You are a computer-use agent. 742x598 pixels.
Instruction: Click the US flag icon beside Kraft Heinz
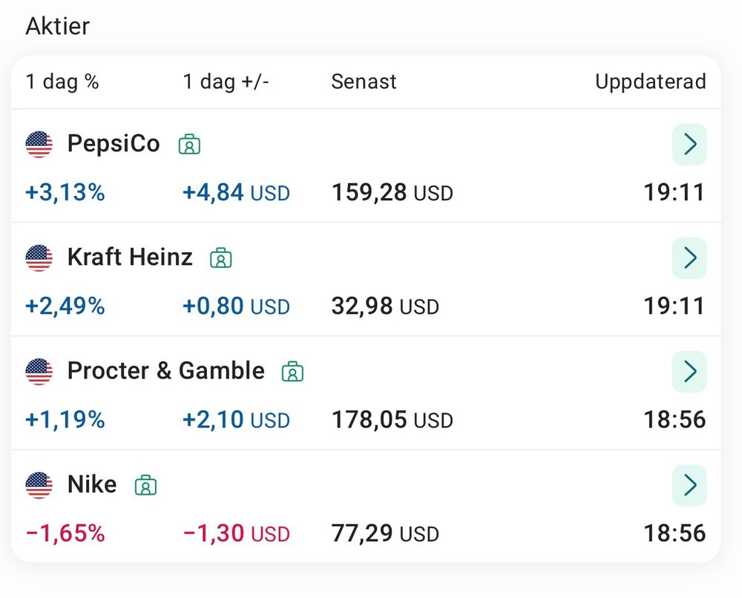[x=39, y=258]
